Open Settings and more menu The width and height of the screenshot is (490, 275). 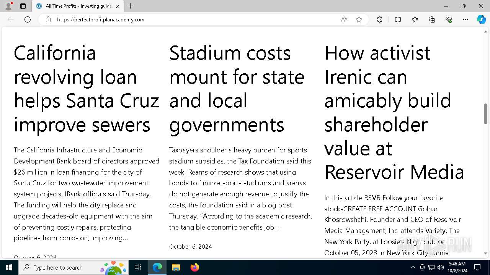pos(465,19)
